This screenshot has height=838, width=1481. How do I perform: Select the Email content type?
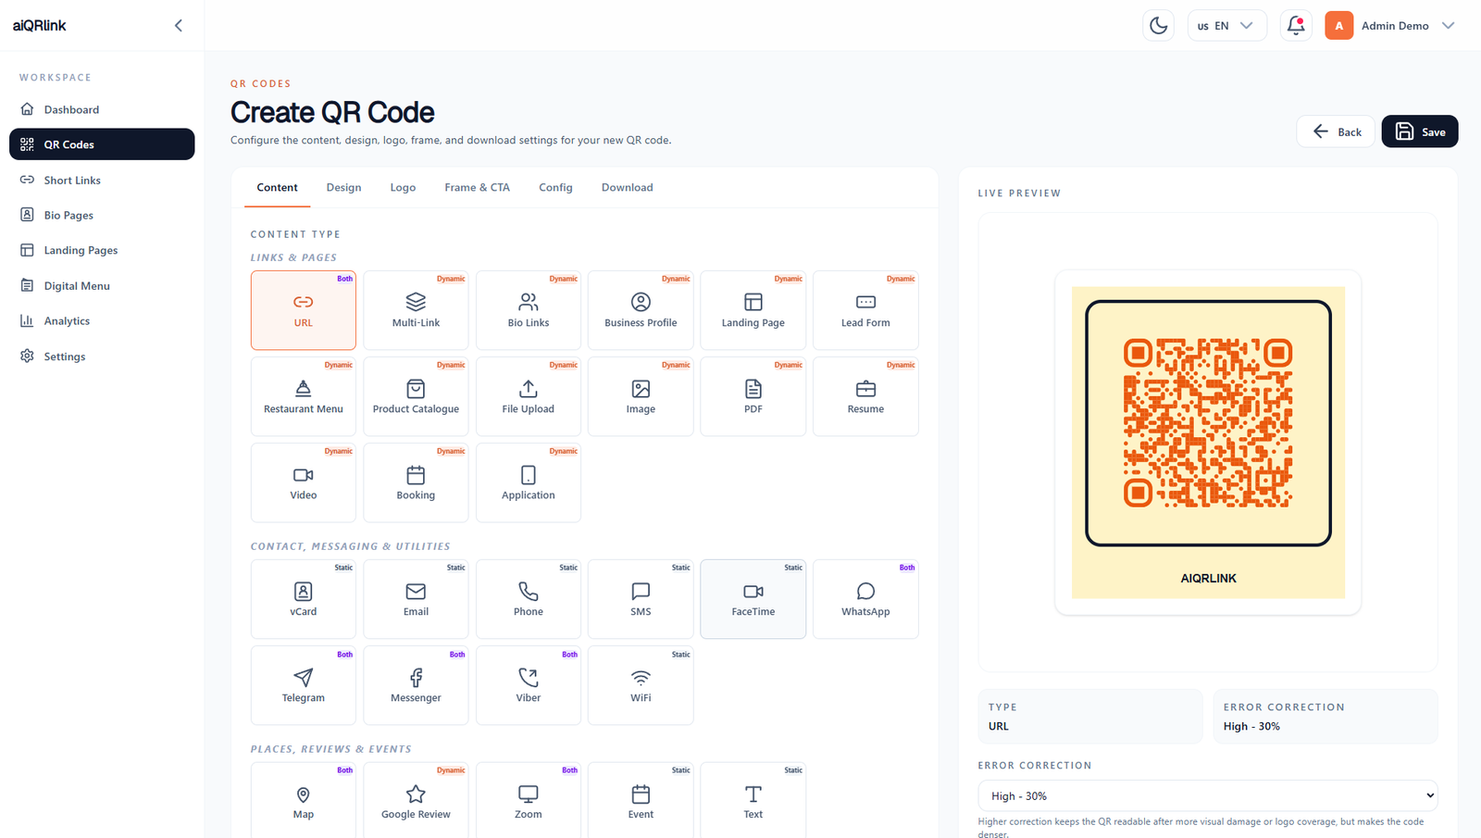tap(416, 599)
